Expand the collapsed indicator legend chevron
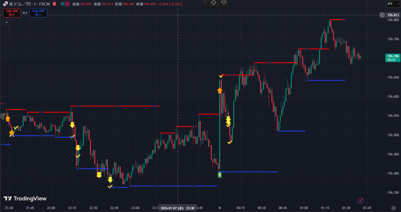Image resolution: width=401 pixels, height=212 pixels. pyautogui.click(x=6, y=22)
